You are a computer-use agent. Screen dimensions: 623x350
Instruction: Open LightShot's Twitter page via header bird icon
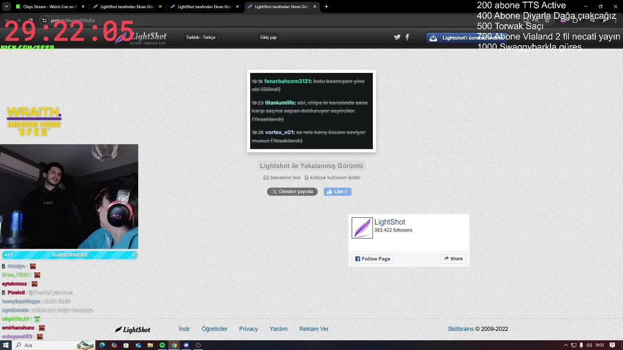coord(397,37)
